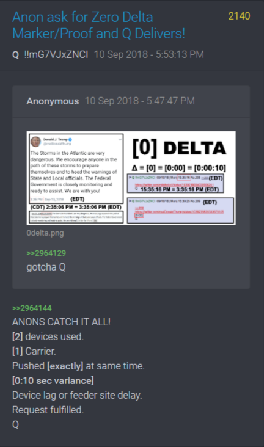The image size is (264, 447).
Task: Click the chevron in the embedded tweet corner
Action: (120, 139)
